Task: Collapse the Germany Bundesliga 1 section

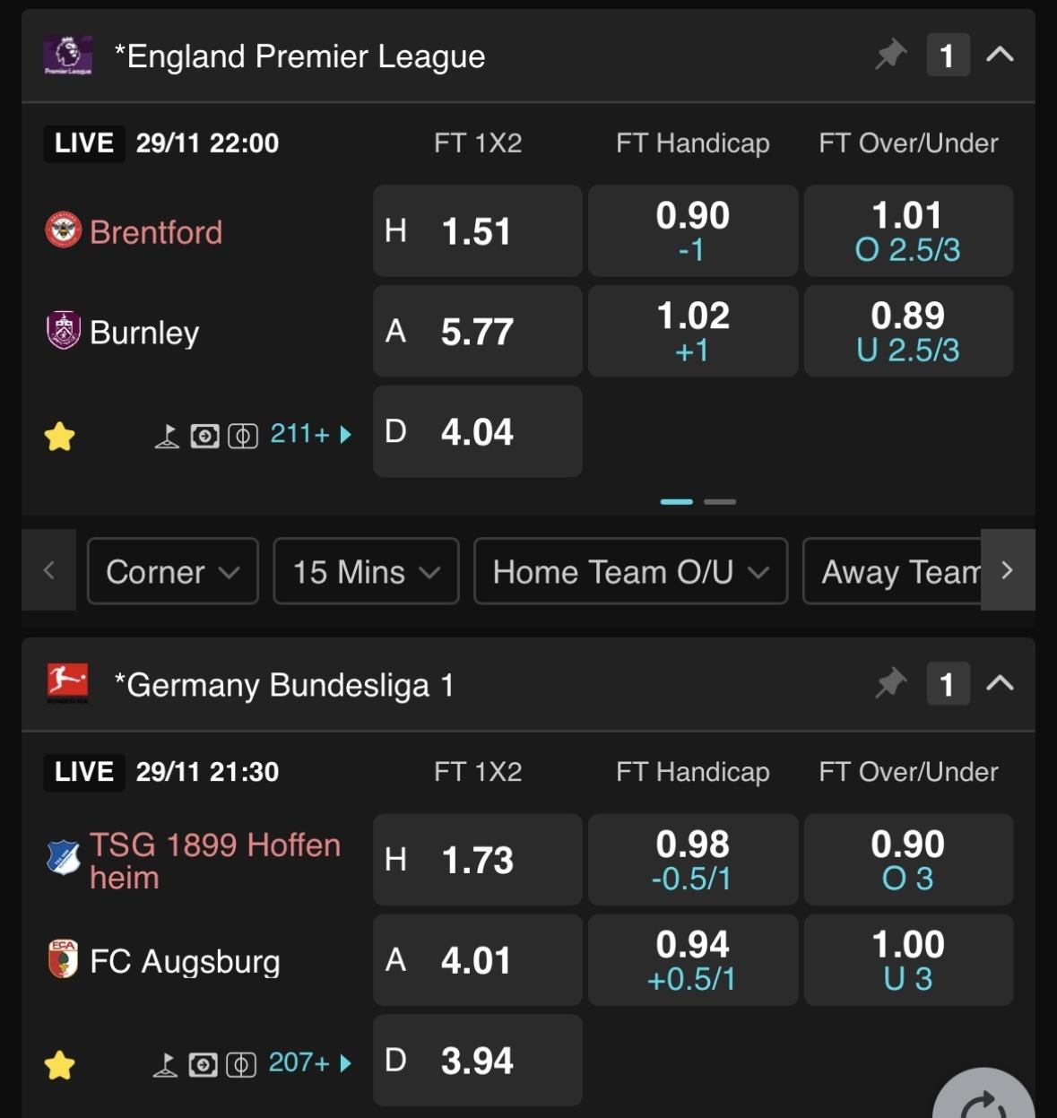Action: [x=1000, y=684]
